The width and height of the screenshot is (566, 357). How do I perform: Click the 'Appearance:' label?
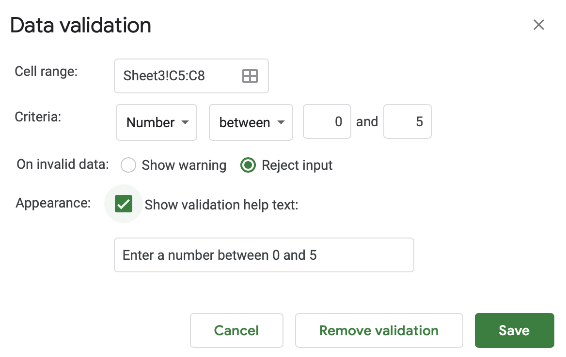(x=53, y=203)
